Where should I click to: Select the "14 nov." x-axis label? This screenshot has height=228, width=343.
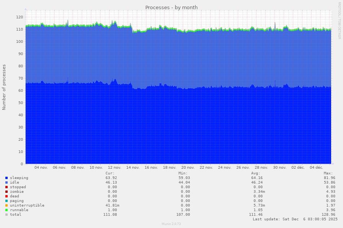pos(133,168)
